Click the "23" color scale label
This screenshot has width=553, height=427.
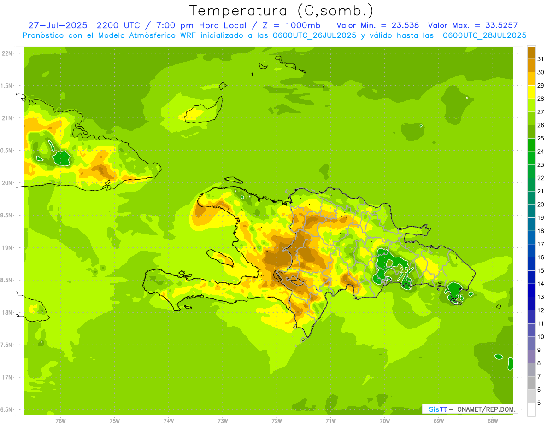[x=541, y=164]
